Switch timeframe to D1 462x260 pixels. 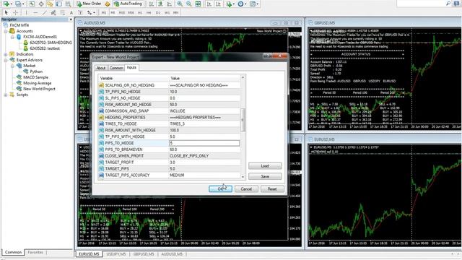click(x=158, y=13)
